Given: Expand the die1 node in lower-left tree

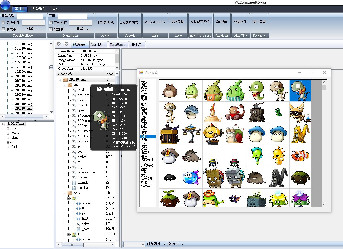Looking at the screenshot, I should coord(8,147).
